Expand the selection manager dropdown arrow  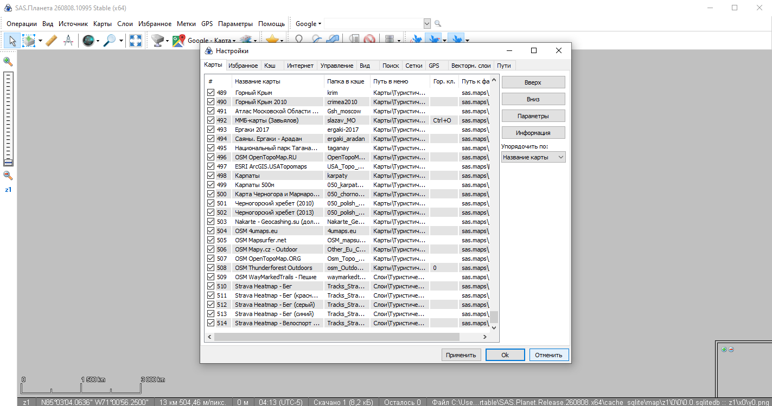pyautogui.click(x=40, y=41)
